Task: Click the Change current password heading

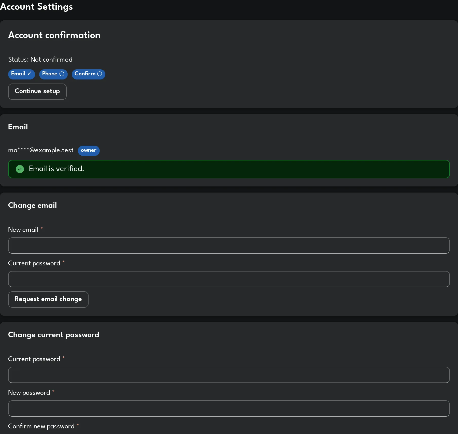Action: tap(53, 335)
